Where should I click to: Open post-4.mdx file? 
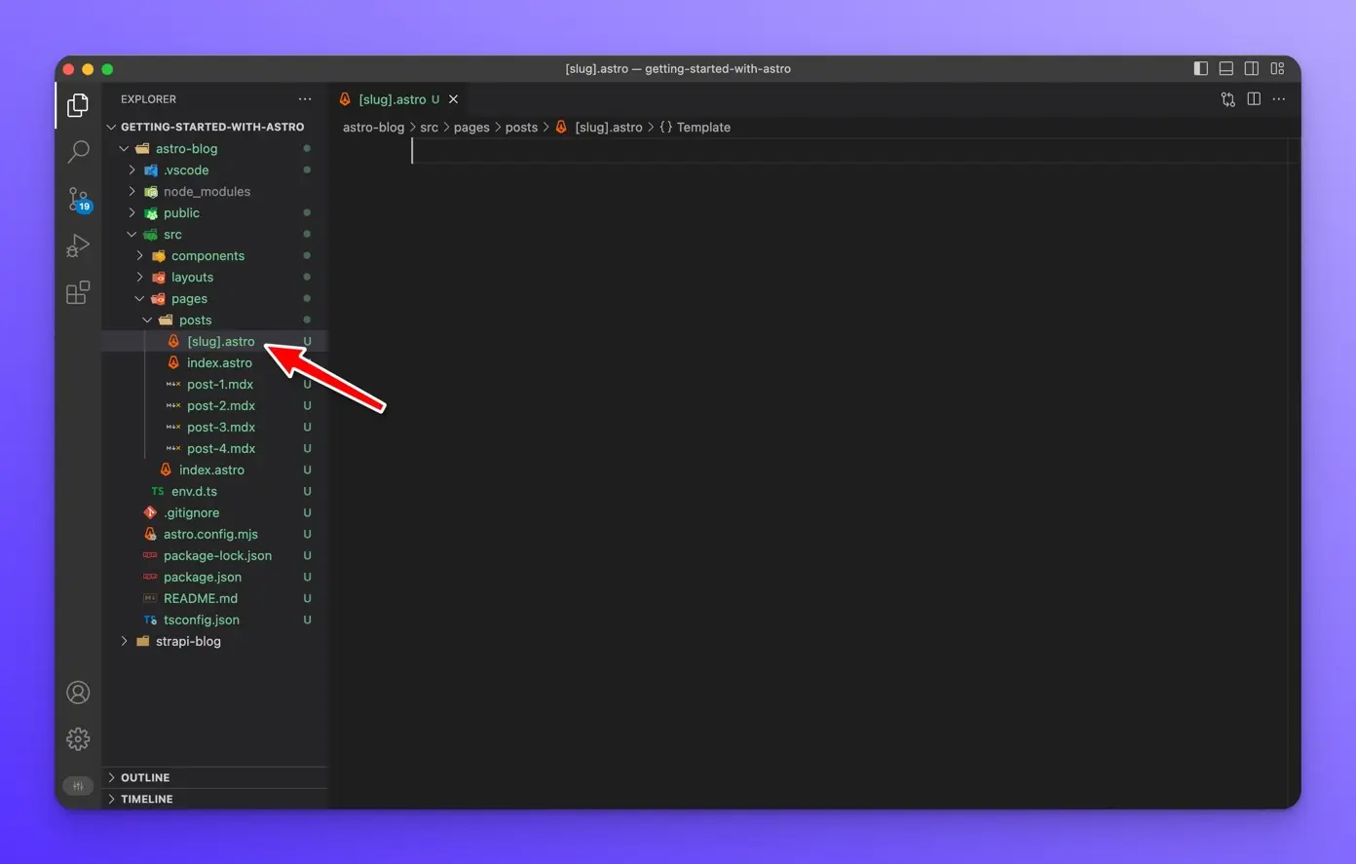point(214,449)
